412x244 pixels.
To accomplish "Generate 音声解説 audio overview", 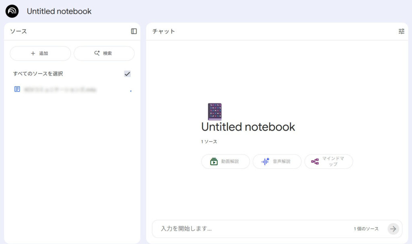I will 277,162.
